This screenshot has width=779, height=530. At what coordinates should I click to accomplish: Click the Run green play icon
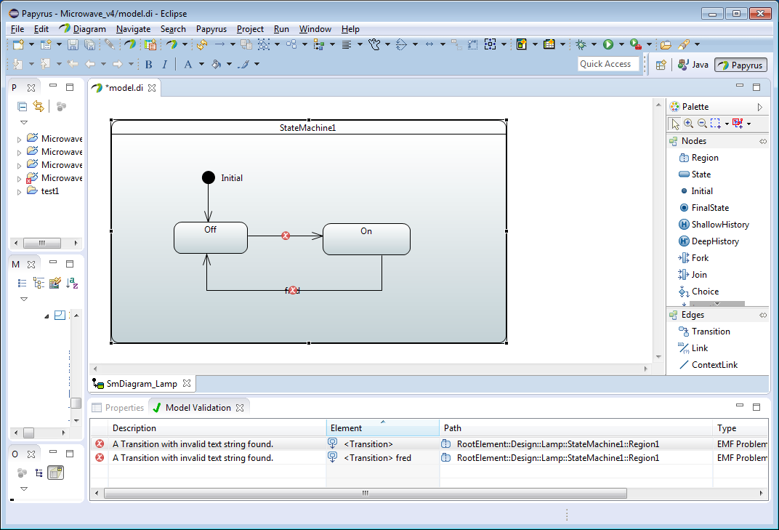coord(608,45)
